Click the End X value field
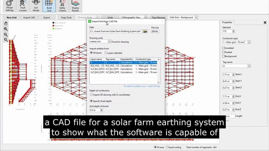The width and height of the screenshot is (269, 151). (x=227, y=96)
